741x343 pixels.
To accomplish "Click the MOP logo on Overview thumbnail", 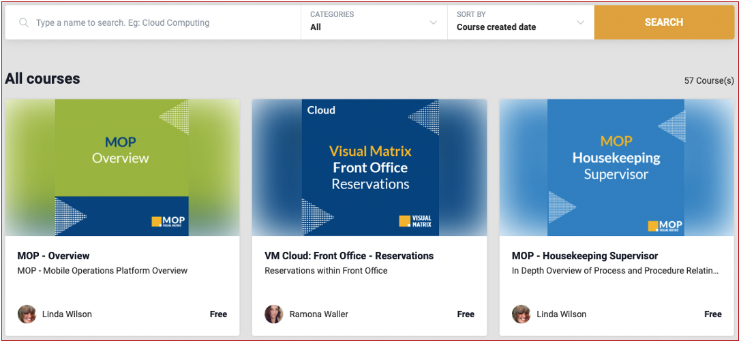I will coord(168,222).
